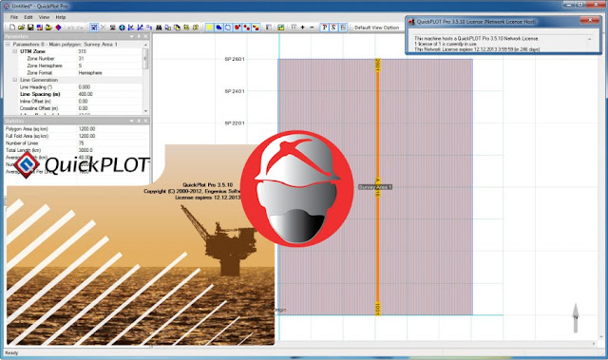This screenshot has height=360, width=608.
Task: Click the Redo arrow icon
Action: tap(80, 28)
